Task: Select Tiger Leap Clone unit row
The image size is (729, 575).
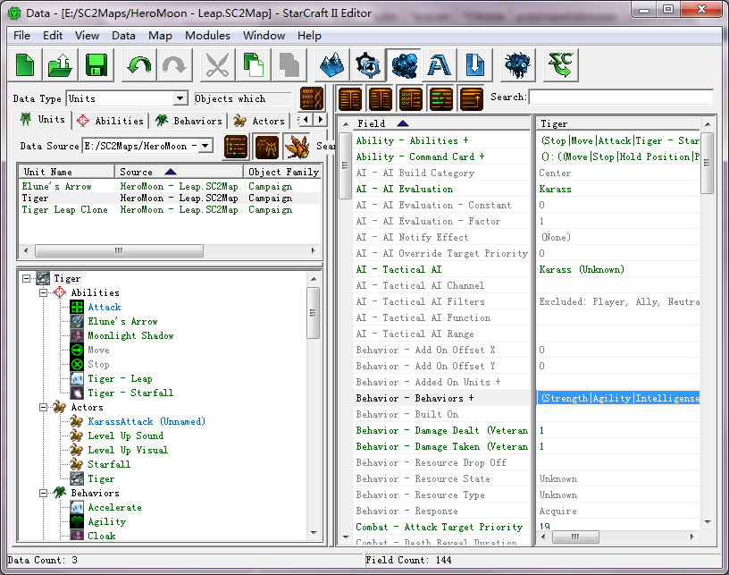Action: [x=170, y=210]
